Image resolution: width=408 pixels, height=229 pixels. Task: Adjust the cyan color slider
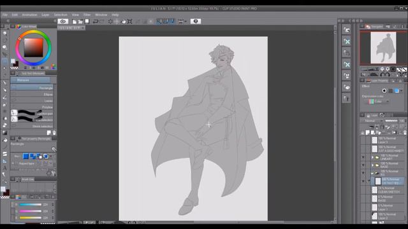point(31,205)
